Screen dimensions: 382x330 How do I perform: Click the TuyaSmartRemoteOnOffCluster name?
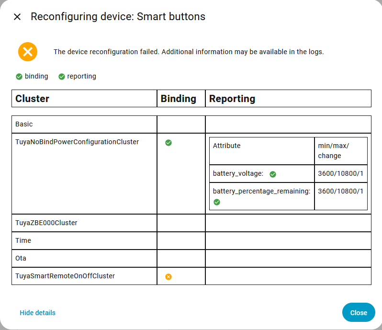tap(65, 276)
